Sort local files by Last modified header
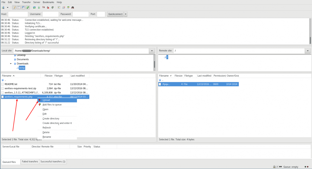The width and height of the screenshot is (312, 169). pos(77,76)
